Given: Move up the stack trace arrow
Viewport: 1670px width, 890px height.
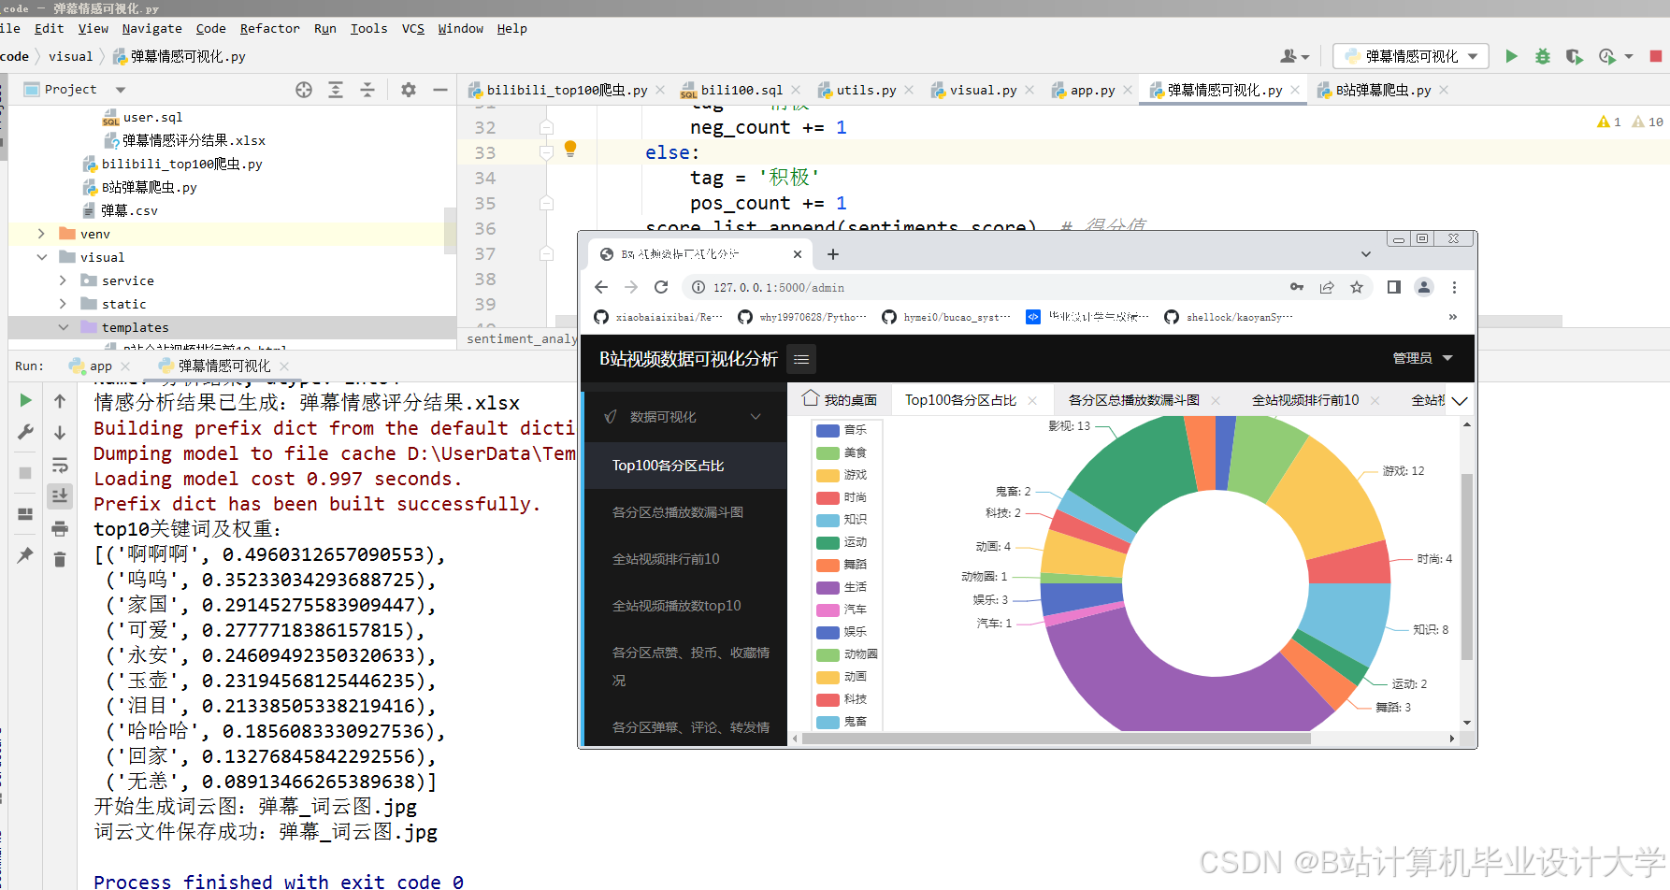Looking at the screenshot, I should coord(60,400).
